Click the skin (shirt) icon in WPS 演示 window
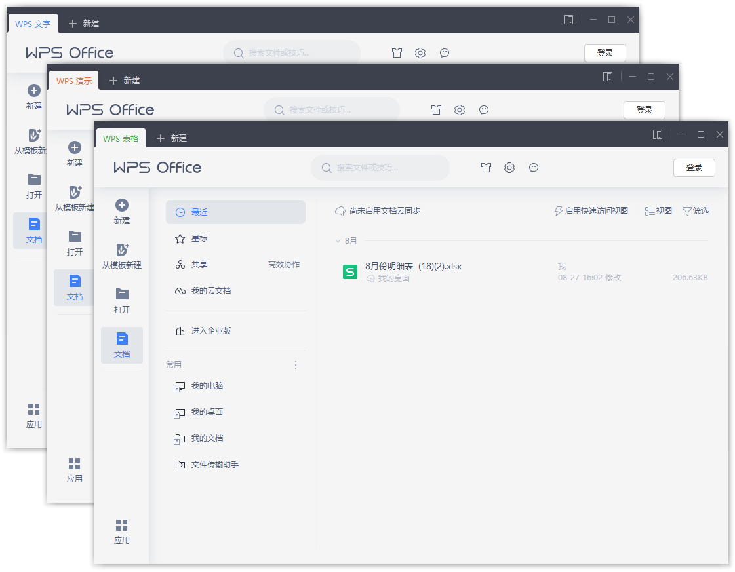The height and width of the screenshot is (572, 735). (x=437, y=110)
